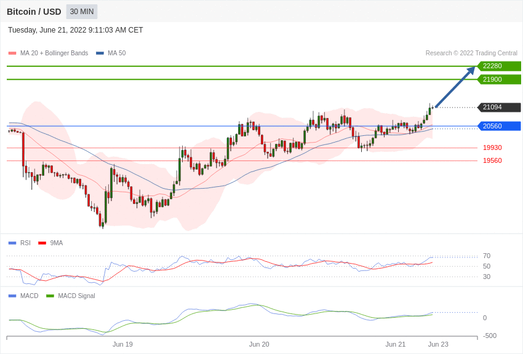The height and width of the screenshot is (354, 523).
Task: Click the MACD blue legend marker
Action: tap(12, 296)
